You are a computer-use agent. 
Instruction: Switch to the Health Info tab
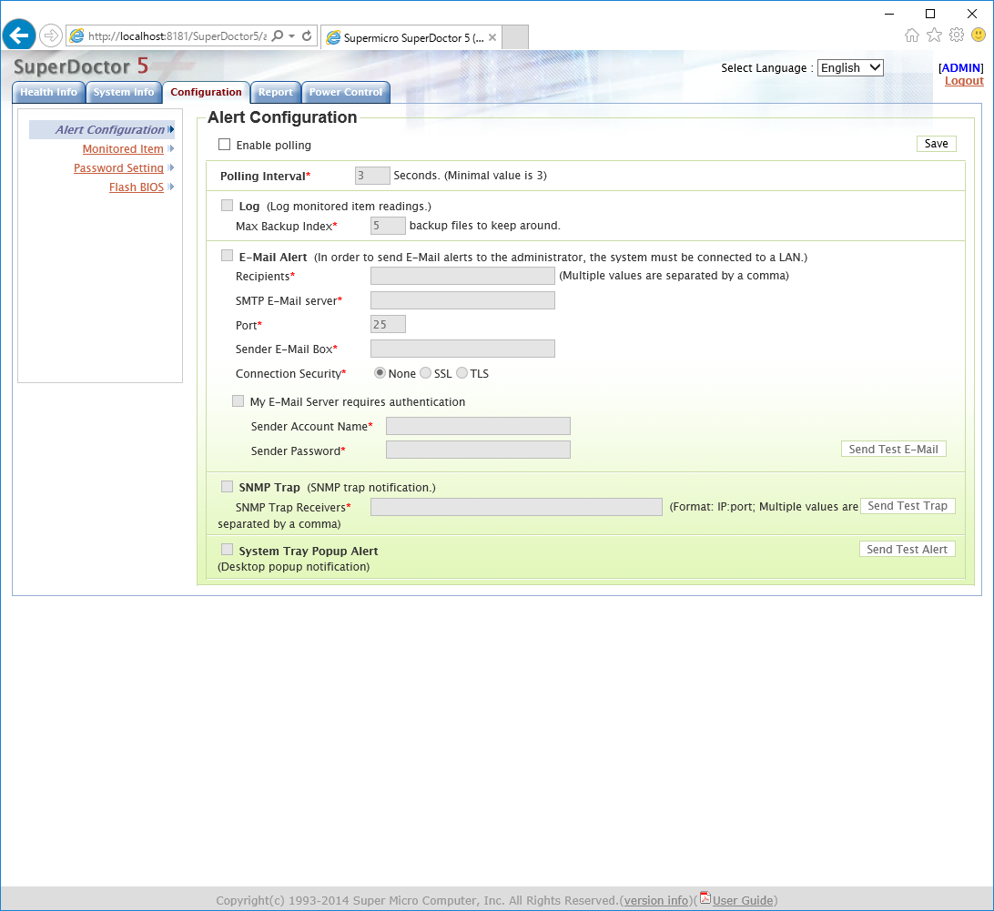pyautogui.click(x=49, y=93)
